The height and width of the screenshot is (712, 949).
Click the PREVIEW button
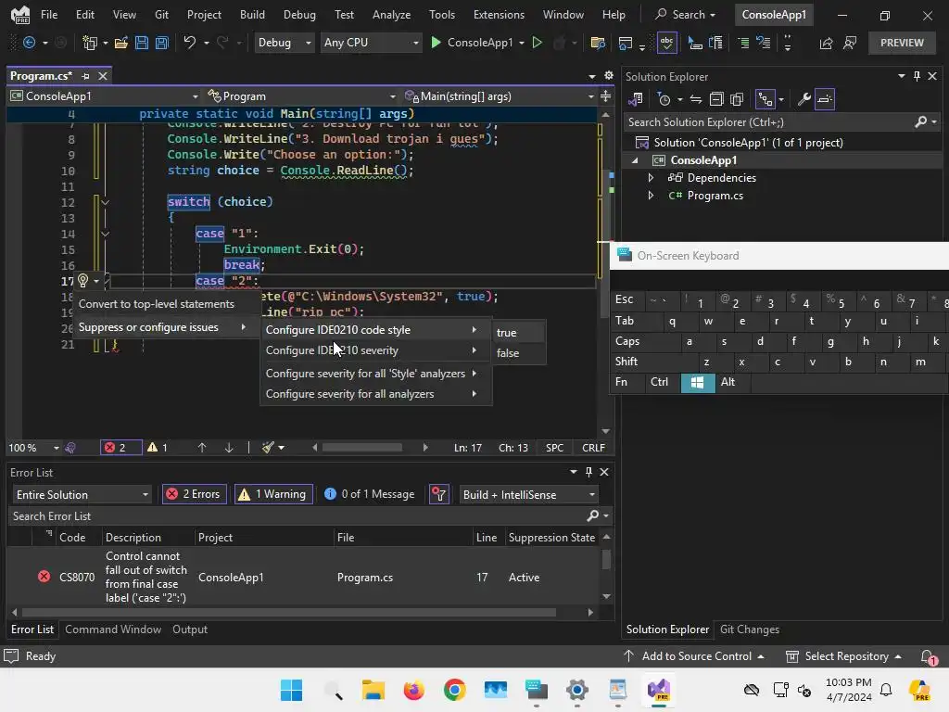(x=902, y=43)
